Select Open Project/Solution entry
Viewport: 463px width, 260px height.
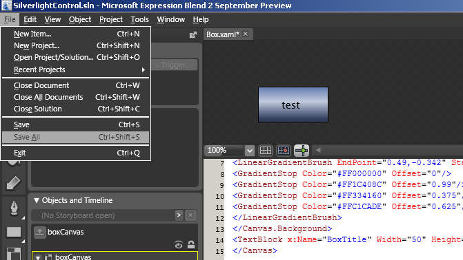click(76, 57)
